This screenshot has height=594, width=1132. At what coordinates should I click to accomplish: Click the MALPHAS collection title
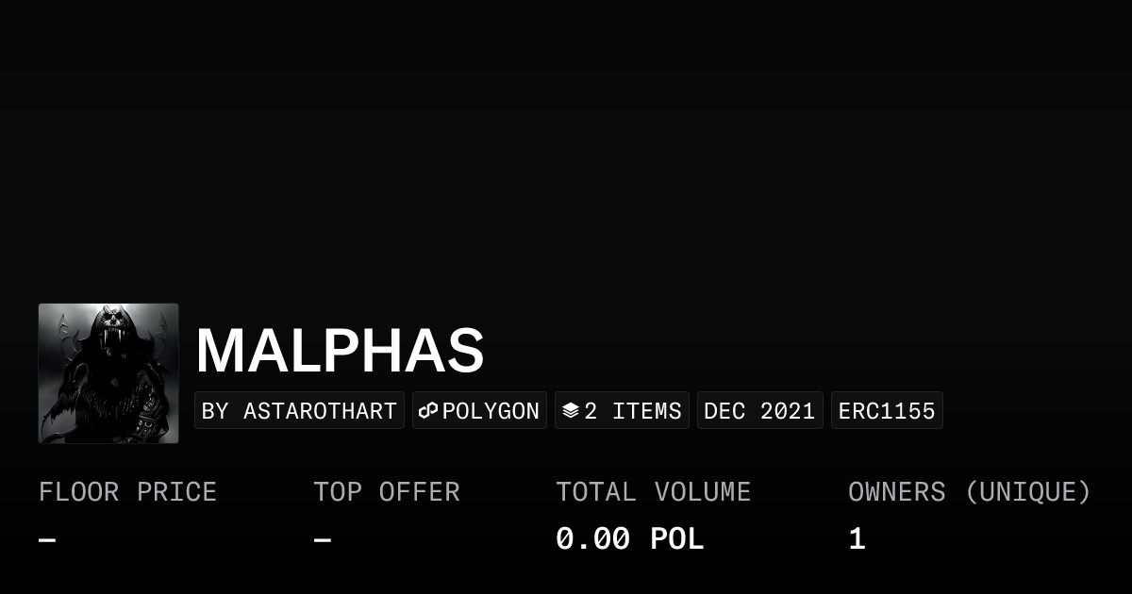point(340,351)
